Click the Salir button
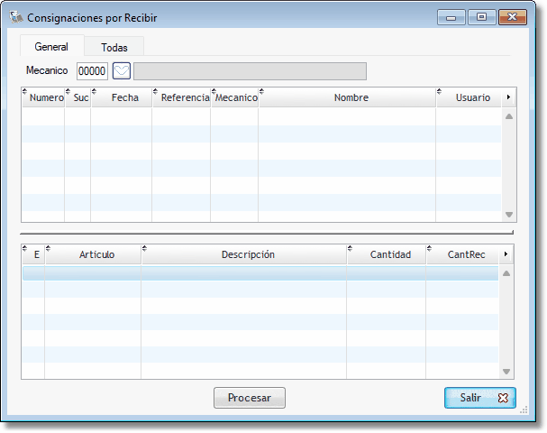Screen dimensions: 547x433 tap(479, 397)
